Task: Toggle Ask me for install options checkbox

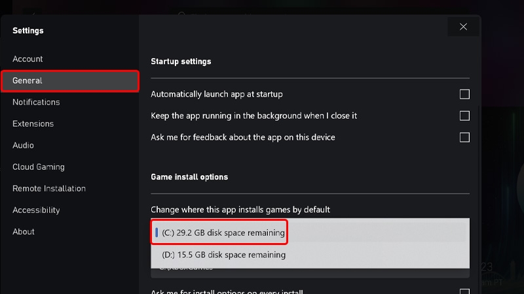Action: [x=464, y=291]
